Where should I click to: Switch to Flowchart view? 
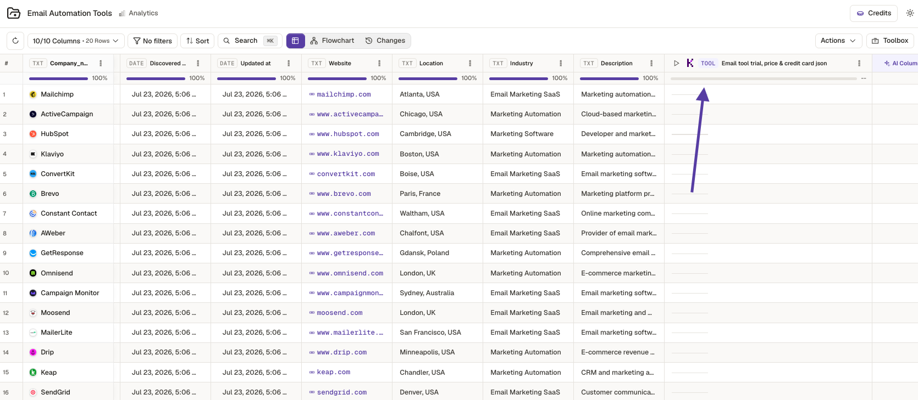click(x=332, y=41)
